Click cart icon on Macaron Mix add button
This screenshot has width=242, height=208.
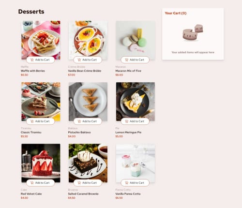point(127,60)
